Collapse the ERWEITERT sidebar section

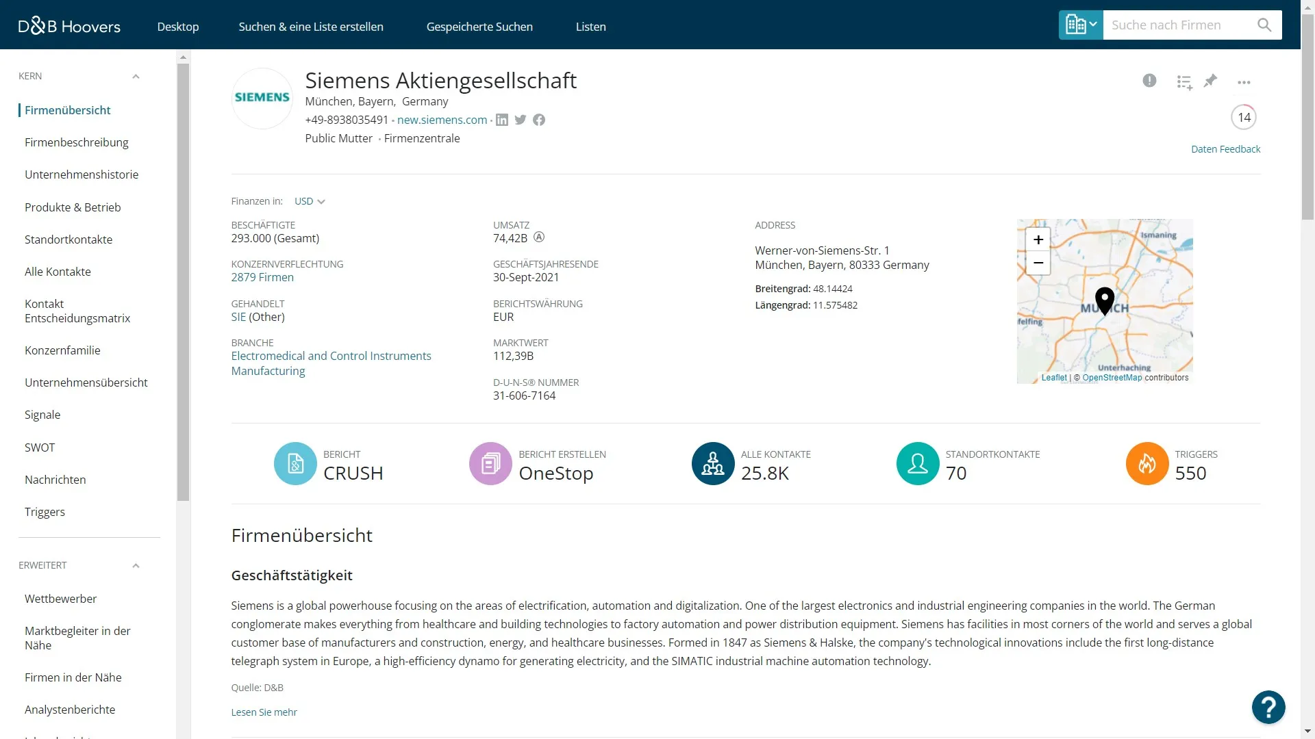click(x=136, y=566)
